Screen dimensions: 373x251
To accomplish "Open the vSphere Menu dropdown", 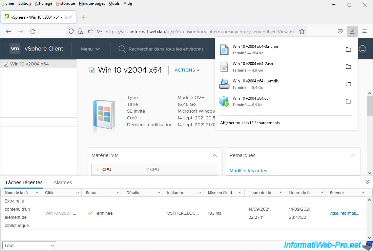I will coord(90,49).
